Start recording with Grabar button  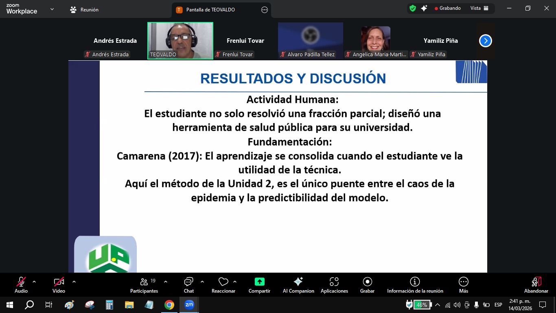tap(367, 282)
